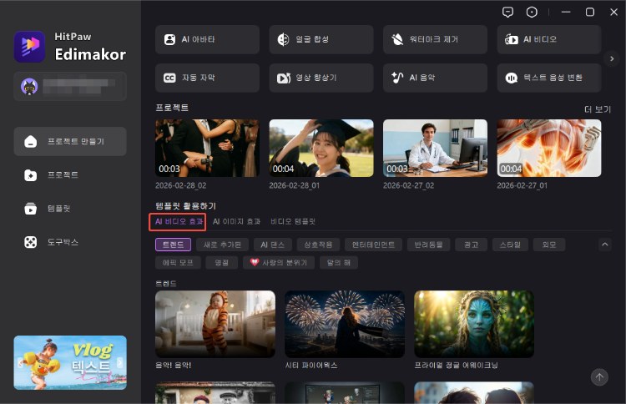Choose the 말의 해 category
The image size is (626, 404).
click(x=339, y=262)
